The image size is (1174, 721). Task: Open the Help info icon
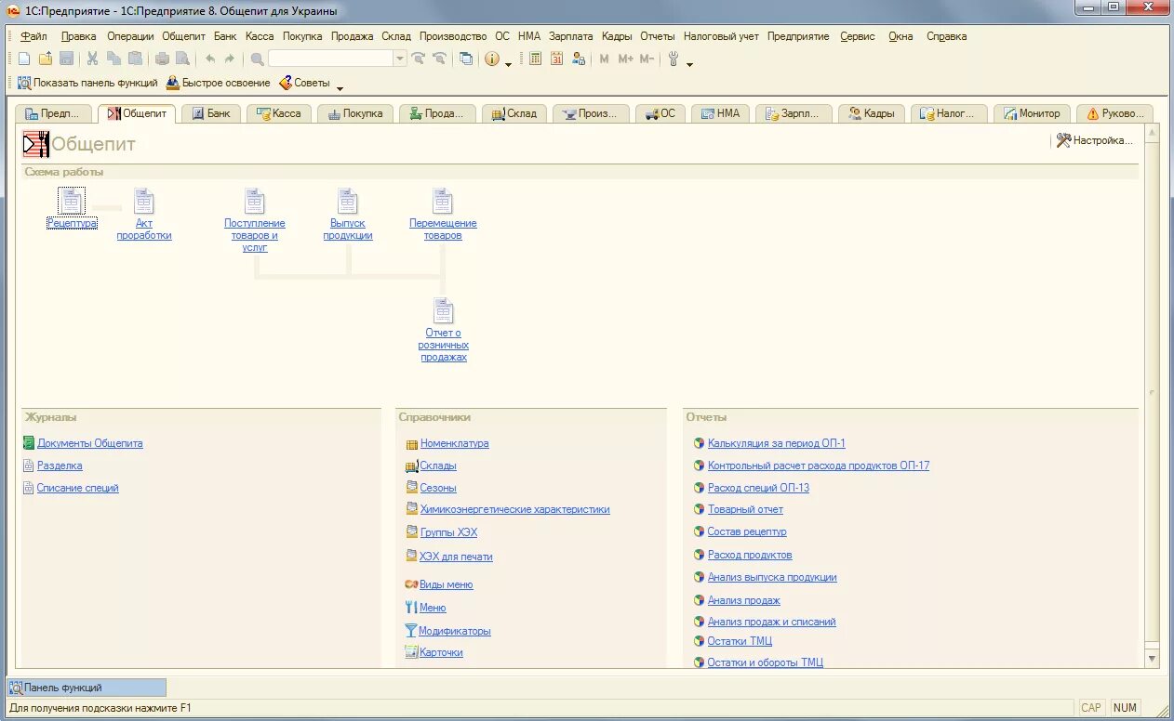coord(492,59)
